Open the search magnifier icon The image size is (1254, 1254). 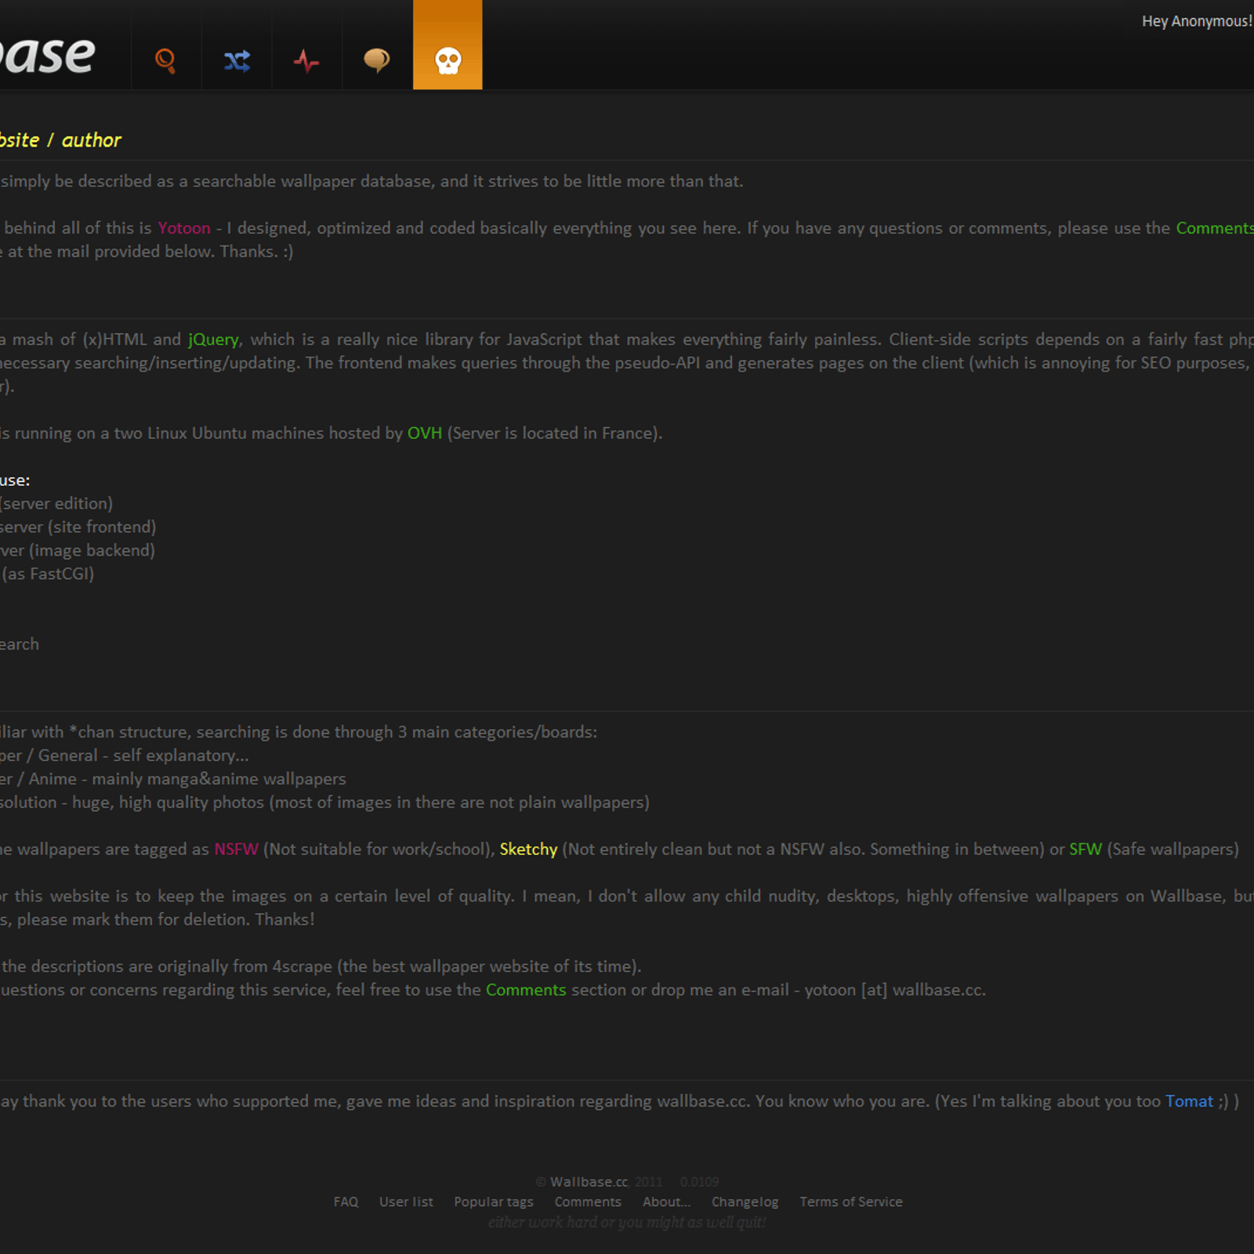pyautogui.click(x=165, y=60)
